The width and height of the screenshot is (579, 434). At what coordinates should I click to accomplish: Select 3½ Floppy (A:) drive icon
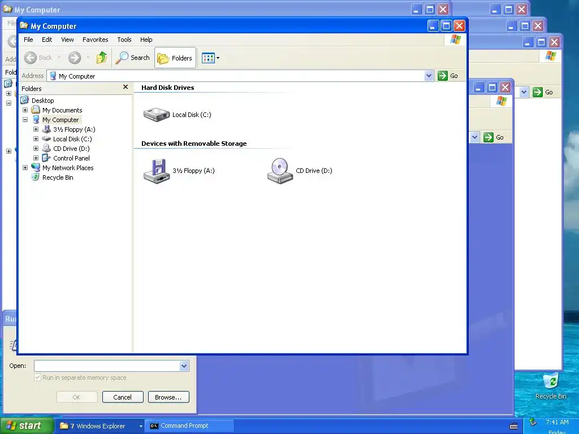[x=157, y=171]
